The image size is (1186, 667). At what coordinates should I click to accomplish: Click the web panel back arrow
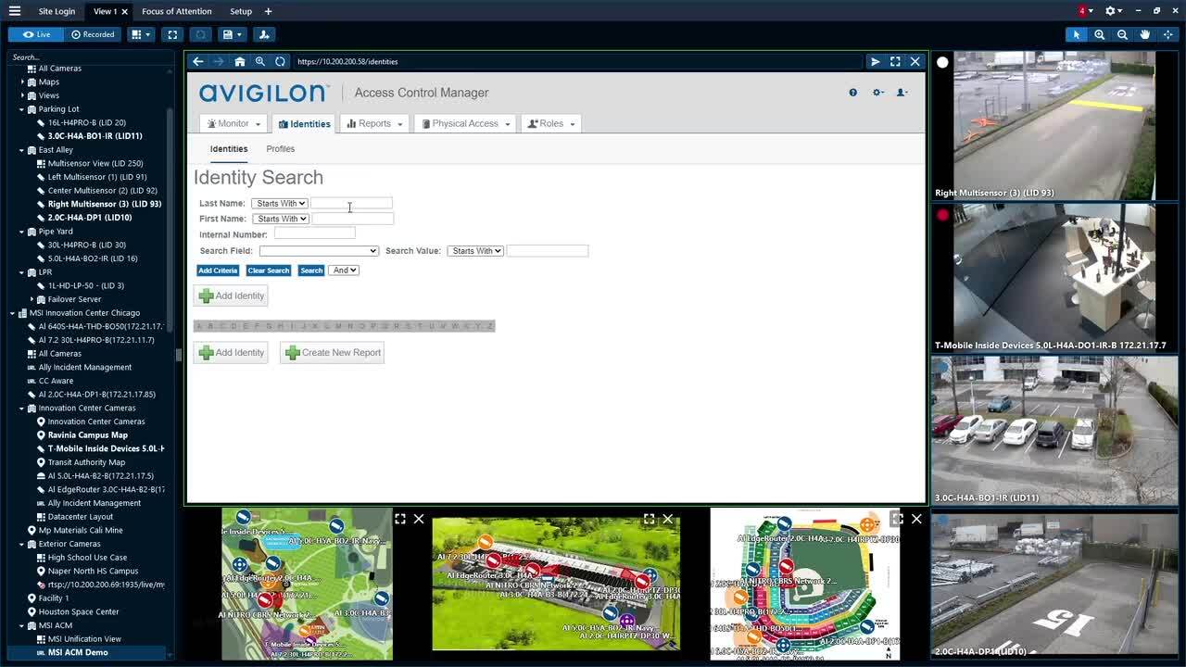pos(198,61)
